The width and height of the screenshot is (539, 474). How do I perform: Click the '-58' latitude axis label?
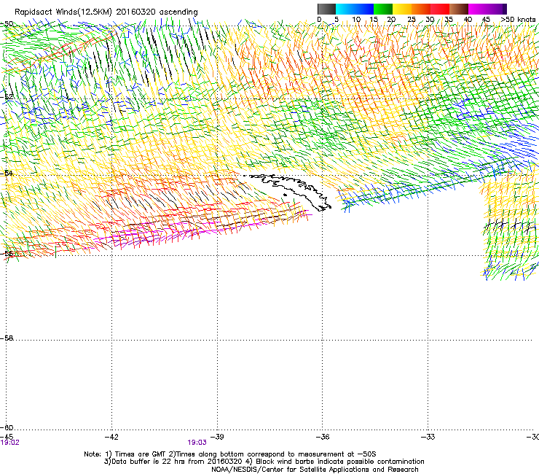tap(7, 338)
